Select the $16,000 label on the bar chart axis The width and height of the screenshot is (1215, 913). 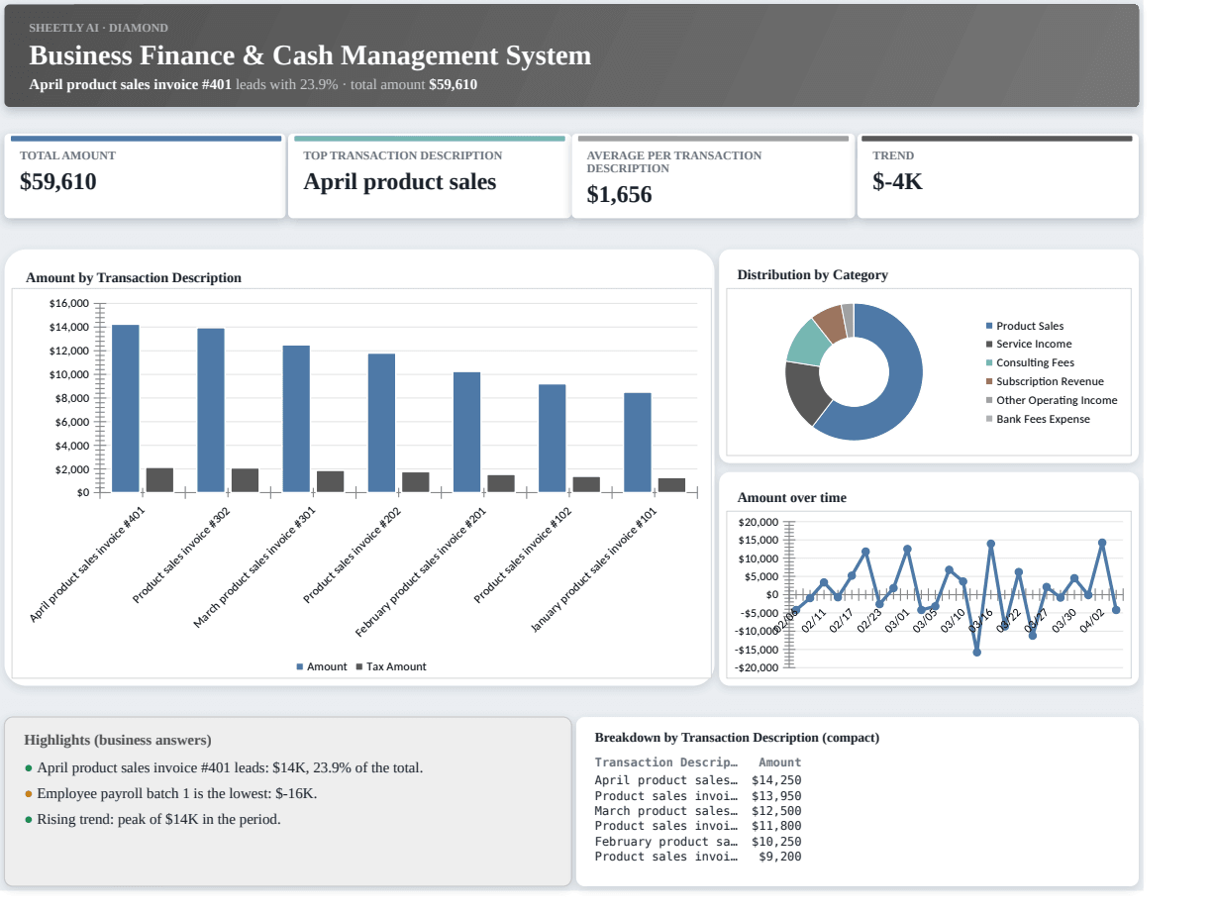pos(69,303)
